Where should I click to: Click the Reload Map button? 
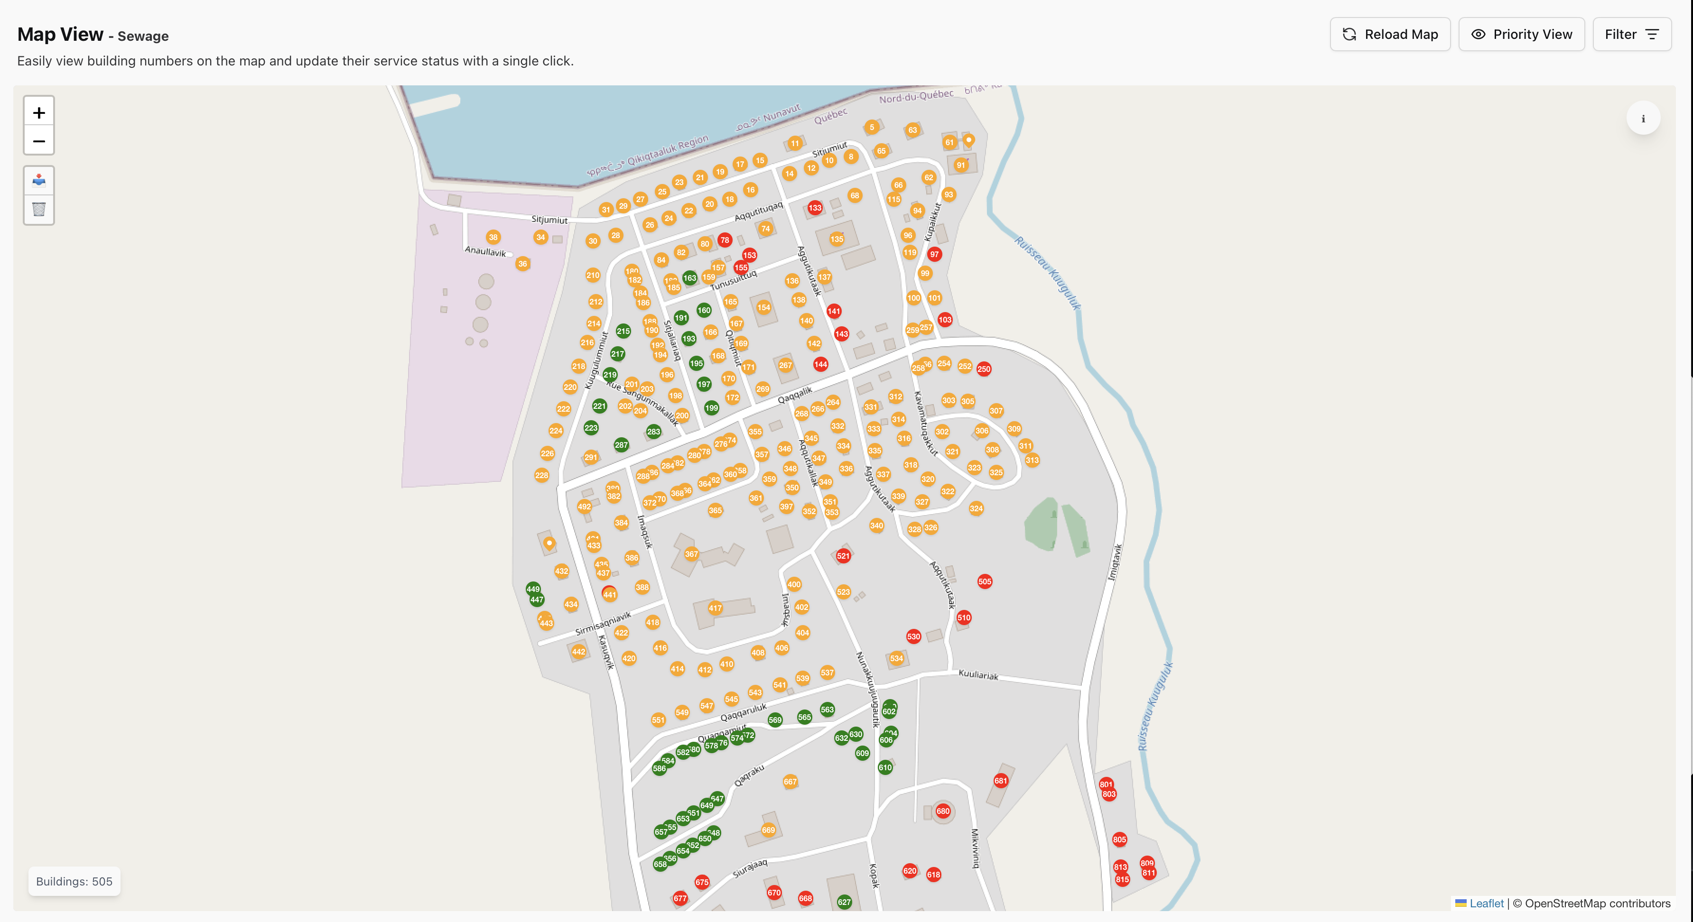tap(1390, 34)
